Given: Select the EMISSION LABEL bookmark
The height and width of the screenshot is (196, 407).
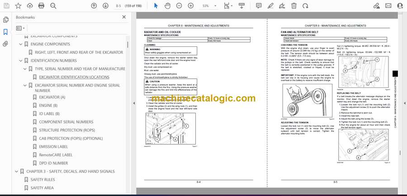Looking at the screenshot, I should pyautogui.click(x=53, y=146).
